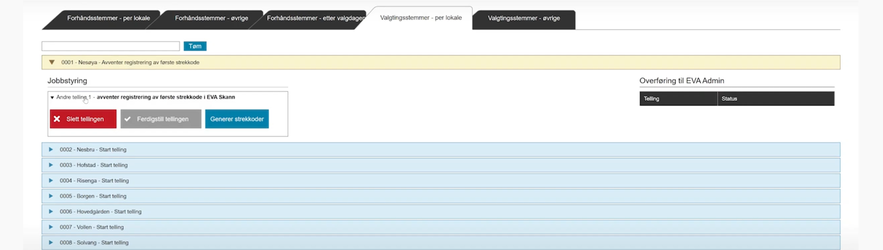Image resolution: width=883 pixels, height=250 pixels.
Task: Expand the 0003 - Hofstad row
Action: [x=51, y=165]
